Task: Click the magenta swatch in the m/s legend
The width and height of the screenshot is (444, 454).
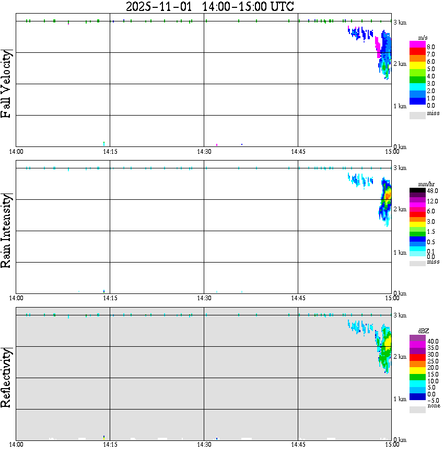Action: [x=417, y=44]
